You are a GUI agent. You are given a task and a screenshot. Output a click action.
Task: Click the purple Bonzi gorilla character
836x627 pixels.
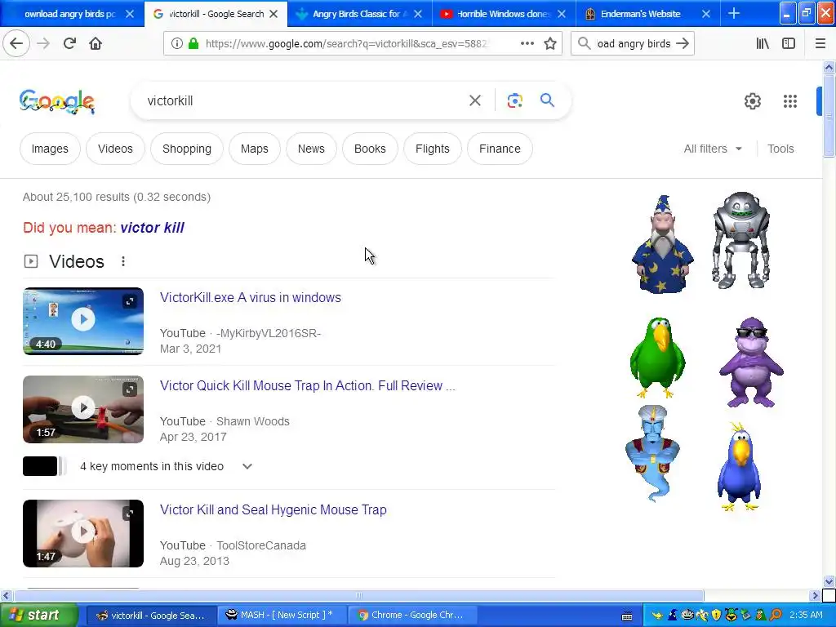[x=751, y=362]
